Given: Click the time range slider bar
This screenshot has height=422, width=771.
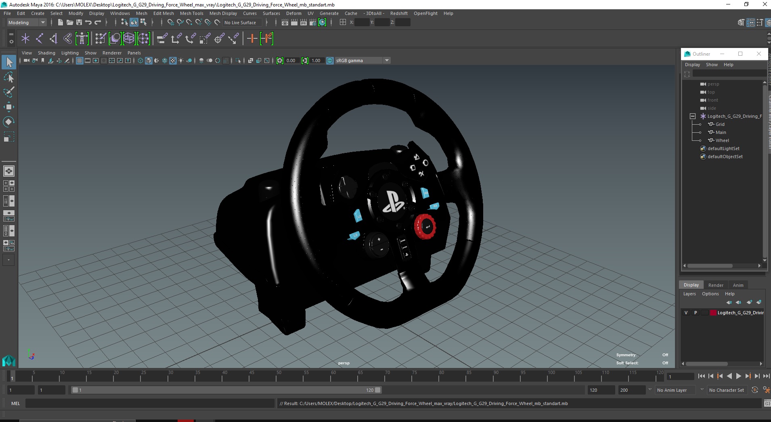Looking at the screenshot, I should click(x=226, y=390).
